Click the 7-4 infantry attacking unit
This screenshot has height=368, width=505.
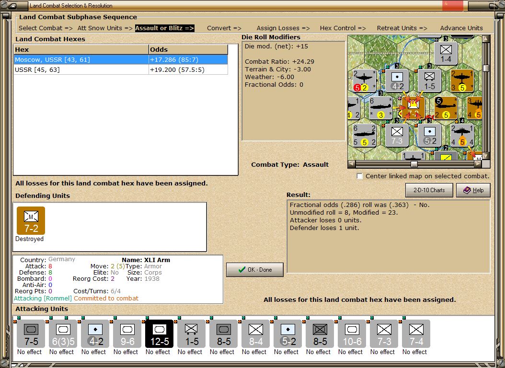click(416, 333)
